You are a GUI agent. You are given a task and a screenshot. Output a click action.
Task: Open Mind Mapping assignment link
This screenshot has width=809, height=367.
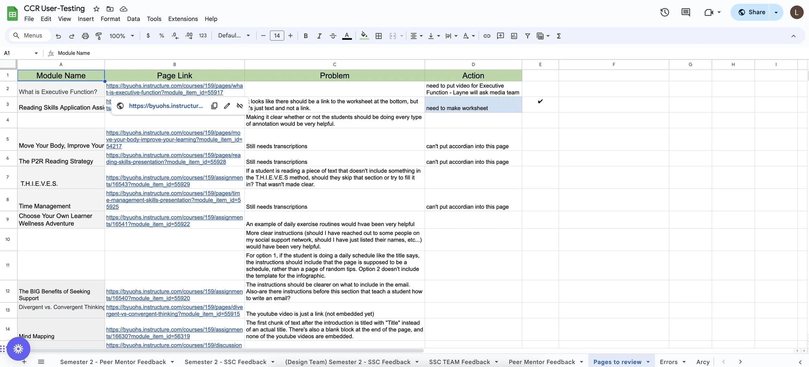[x=174, y=333]
